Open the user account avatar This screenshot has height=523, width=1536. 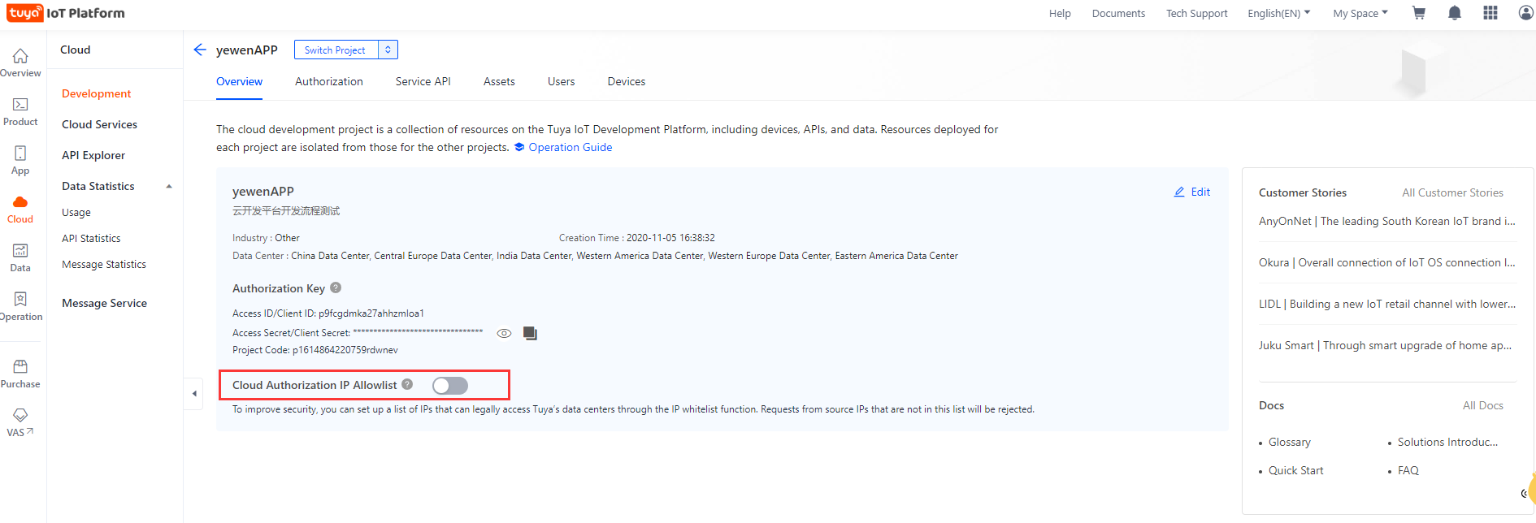tap(1526, 13)
